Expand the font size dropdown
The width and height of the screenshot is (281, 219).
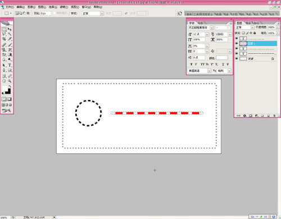pyautogui.click(x=207, y=34)
